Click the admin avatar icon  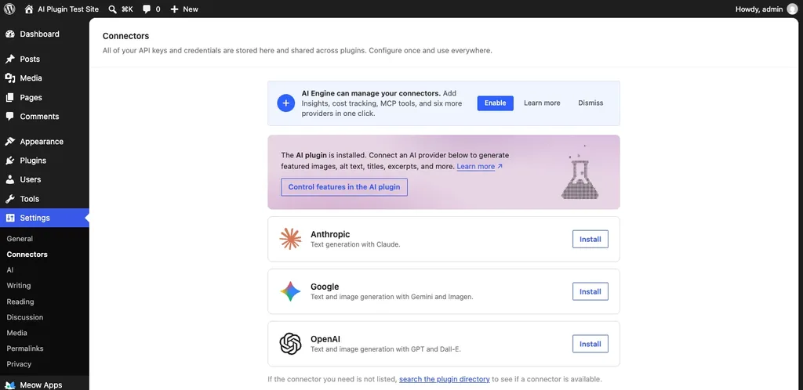coord(792,9)
